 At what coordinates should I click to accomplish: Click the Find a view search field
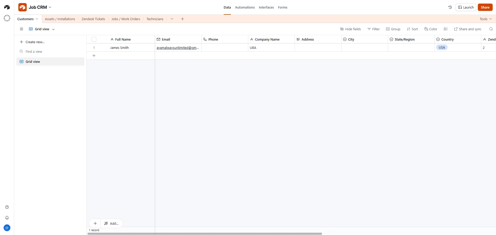50,51
